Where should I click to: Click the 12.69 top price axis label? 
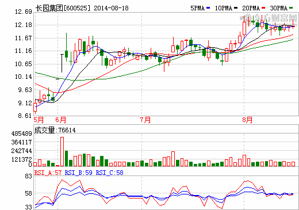pyautogui.click(x=24, y=12)
